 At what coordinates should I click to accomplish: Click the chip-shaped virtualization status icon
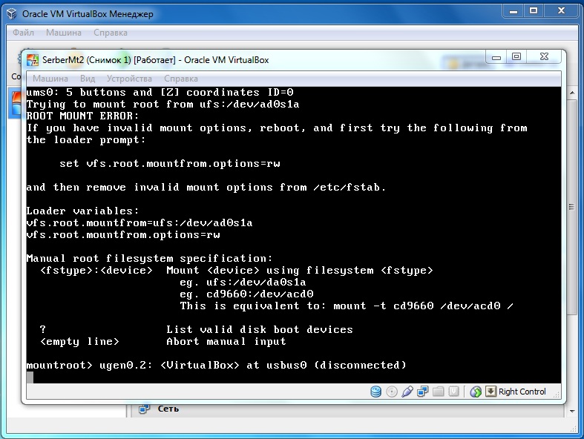point(453,392)
